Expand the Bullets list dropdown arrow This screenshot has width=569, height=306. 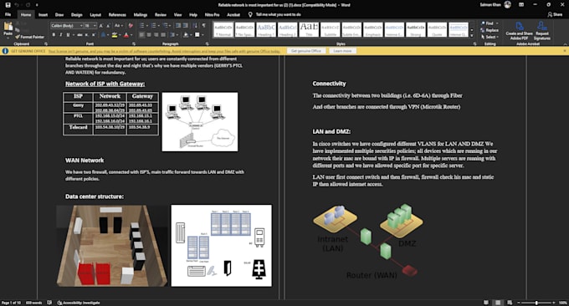tap(147, 26)
